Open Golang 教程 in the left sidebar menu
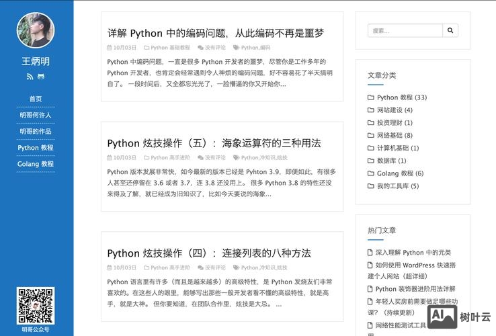The image size is (496, 336). [x=36, y=163]
